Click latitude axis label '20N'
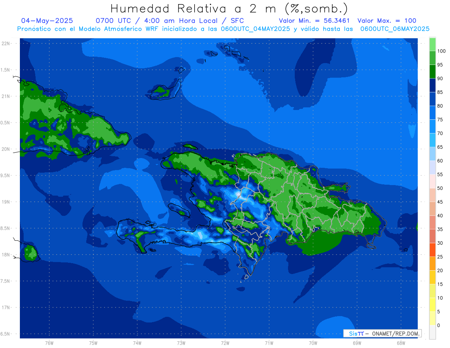Screen dimensions: 450x348 6,149
